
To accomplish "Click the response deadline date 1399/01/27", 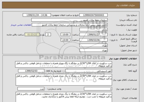I will pos(93,35).
